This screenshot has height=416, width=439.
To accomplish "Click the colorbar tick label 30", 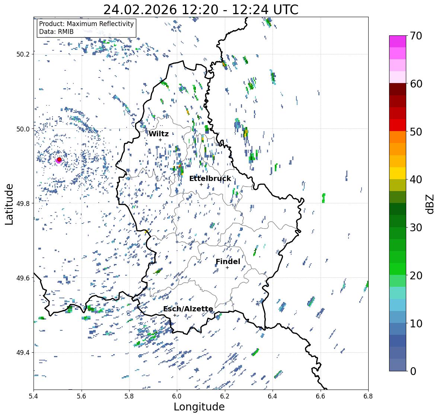I will [x=416, y=227].
